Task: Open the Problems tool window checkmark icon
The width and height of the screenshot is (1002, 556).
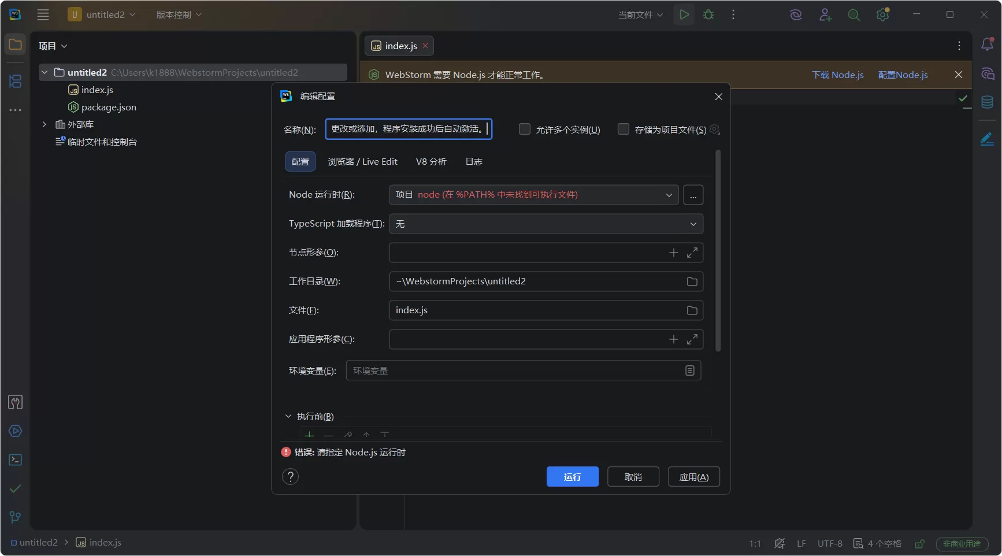Action: (15, 488)
